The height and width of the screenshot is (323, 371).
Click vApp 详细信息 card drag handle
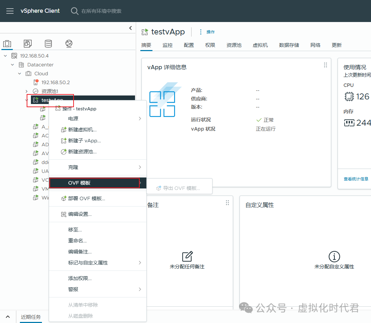pos(326,65)
